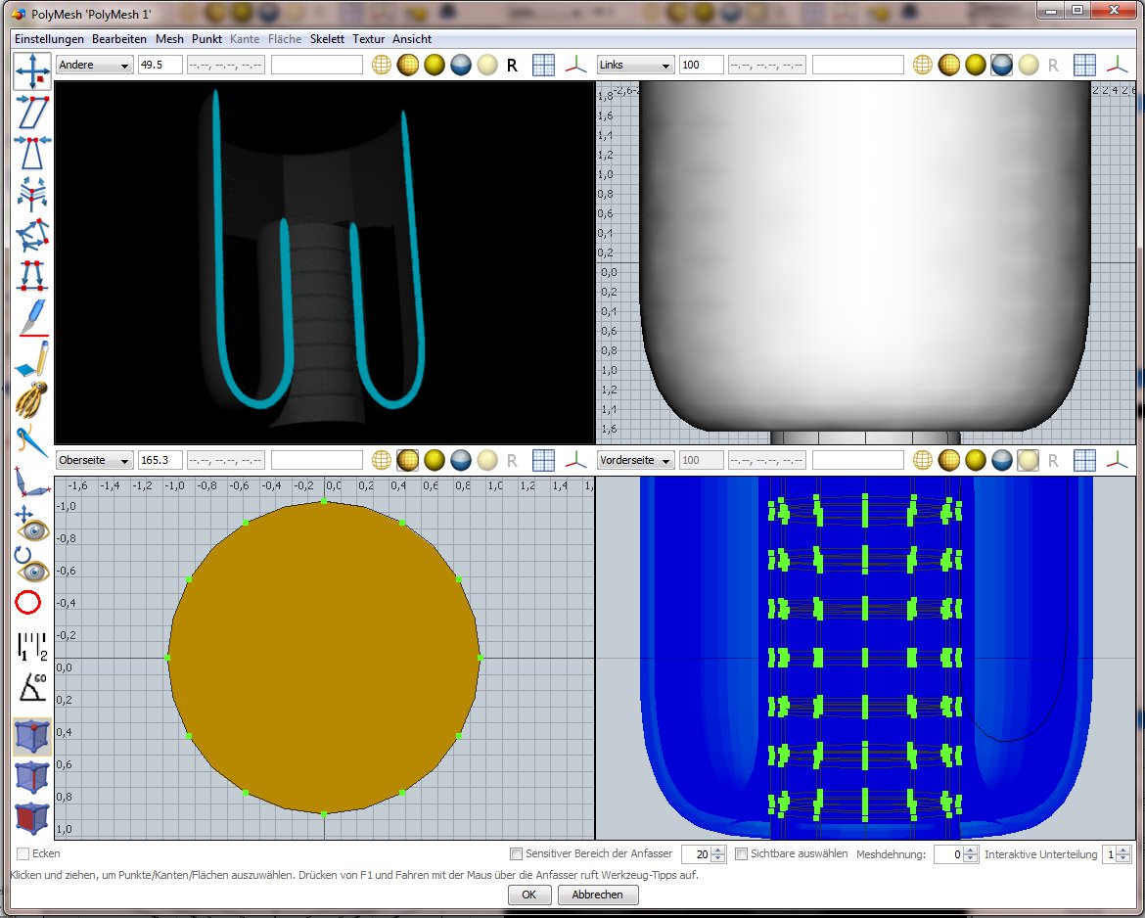Open the Links view dropdown

(635, 65)
